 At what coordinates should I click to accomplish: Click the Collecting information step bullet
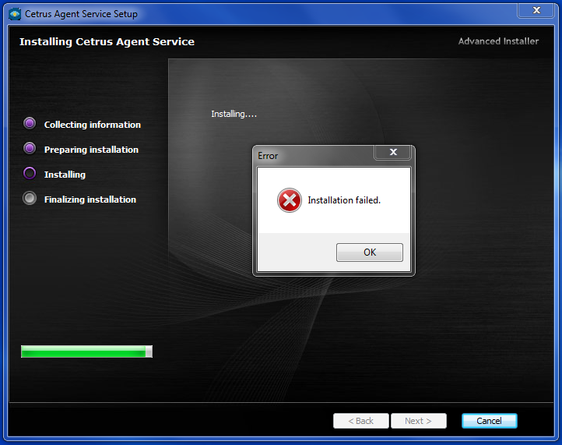[30, 123]
